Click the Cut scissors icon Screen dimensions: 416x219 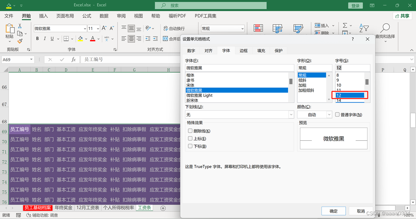tap(20, 26)
